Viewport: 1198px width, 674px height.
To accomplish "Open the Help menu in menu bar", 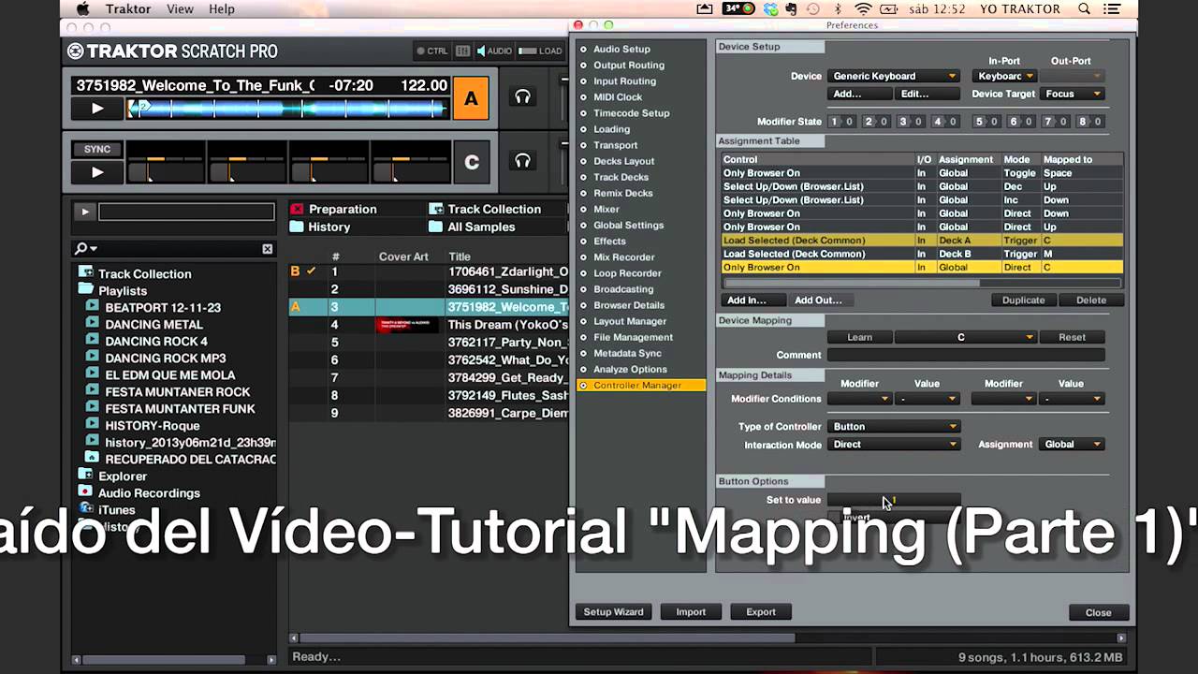I will click(222, 9).
